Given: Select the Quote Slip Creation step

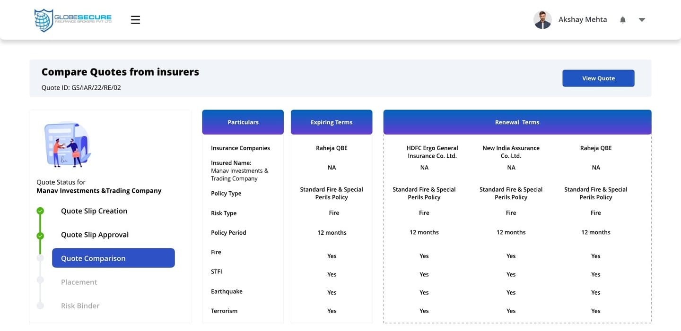Looking at the screenshot, I should click(x=94, y=211).
